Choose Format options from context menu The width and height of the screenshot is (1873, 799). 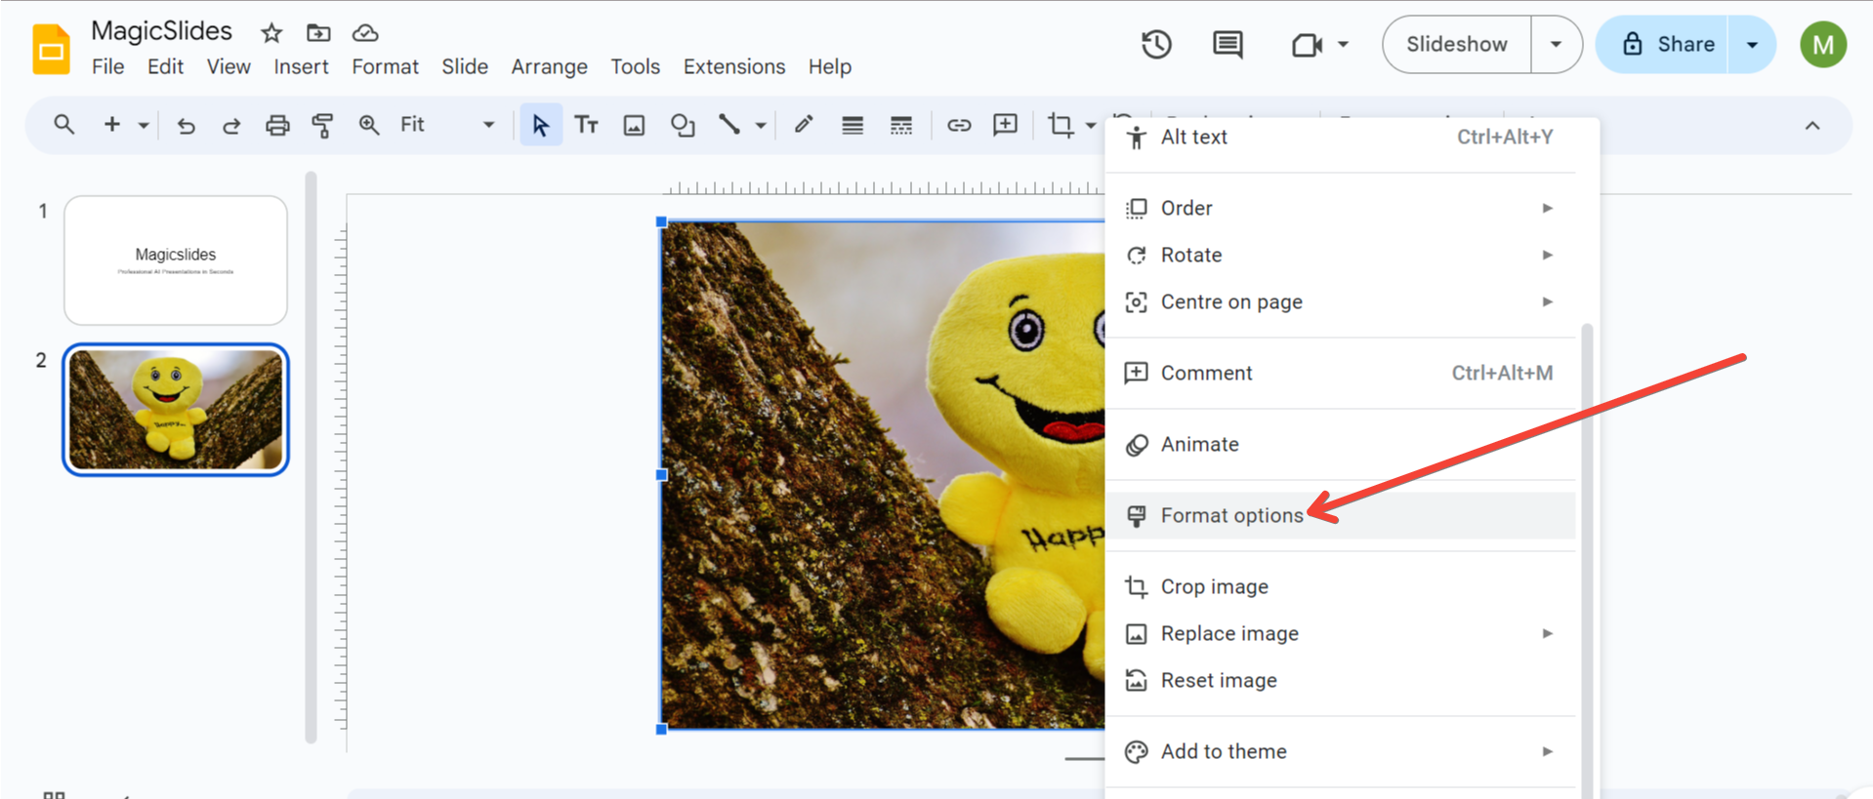coord(1231,515)
